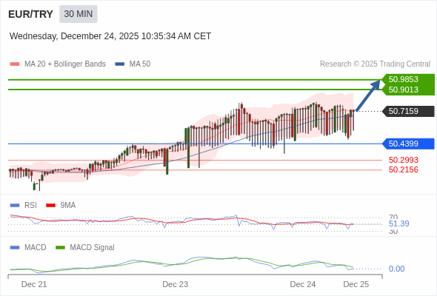The height and width of the screenshot is (296, 437).
Task: Click the MA 50 legend swatch
Action: click(x=120, y=64)
